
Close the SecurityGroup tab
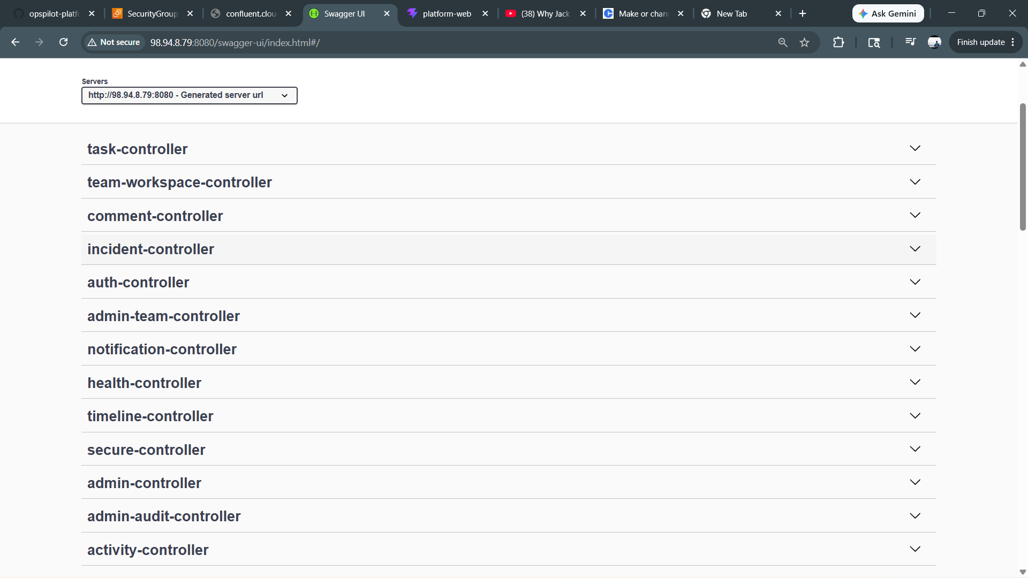pos(190,13)
